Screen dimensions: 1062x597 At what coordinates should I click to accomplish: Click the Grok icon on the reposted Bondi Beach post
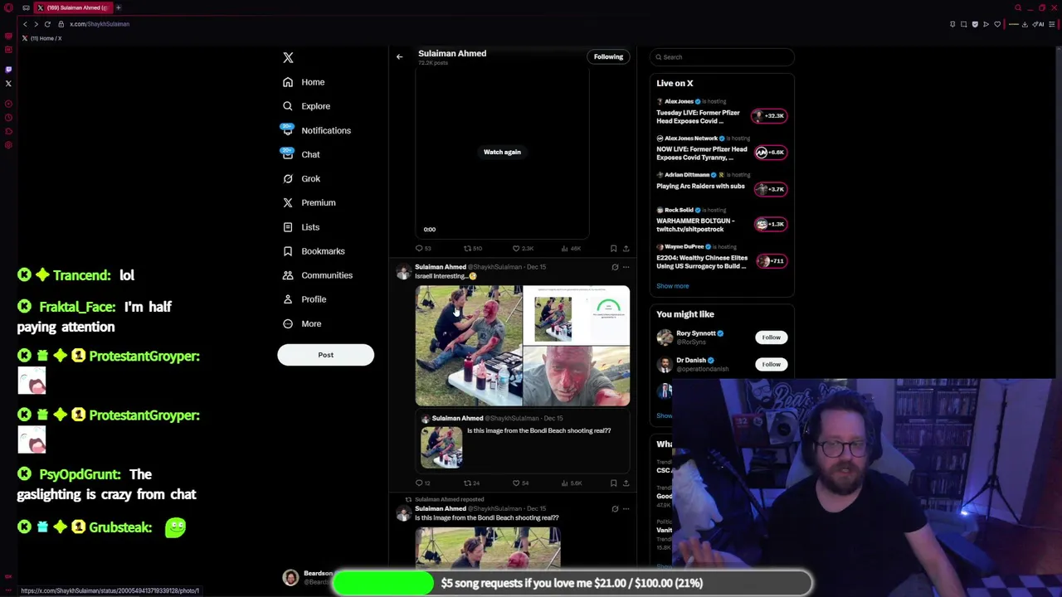point(615,508)
